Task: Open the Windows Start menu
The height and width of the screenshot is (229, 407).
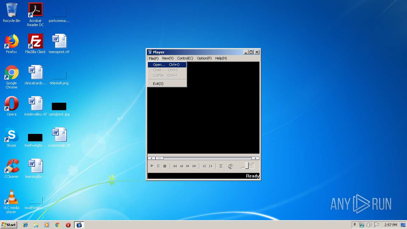Action: pyautogui.click(x=9, y=225)
